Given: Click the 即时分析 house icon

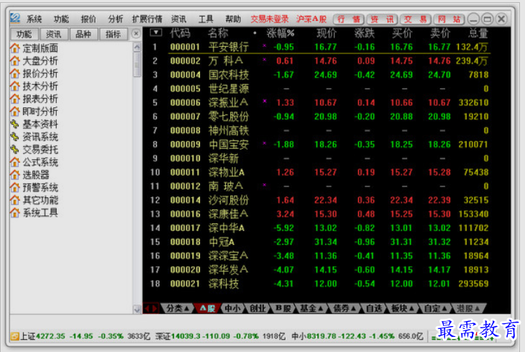Looking at the screenshot, I should point(14,112).
